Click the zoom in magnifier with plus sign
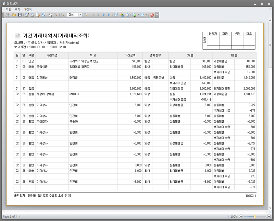 86,15
